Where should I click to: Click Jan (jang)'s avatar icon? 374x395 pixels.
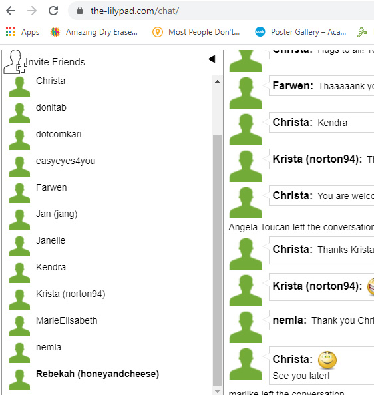(x=19, y=220)
